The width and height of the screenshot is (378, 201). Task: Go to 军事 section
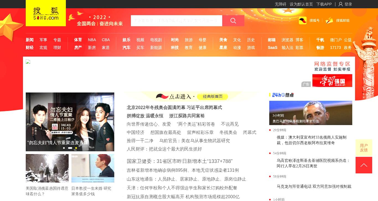click(43, 40)
